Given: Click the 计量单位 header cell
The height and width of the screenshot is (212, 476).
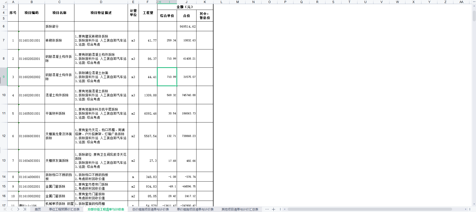Looking at the screenshot, I should coord(133,13).
